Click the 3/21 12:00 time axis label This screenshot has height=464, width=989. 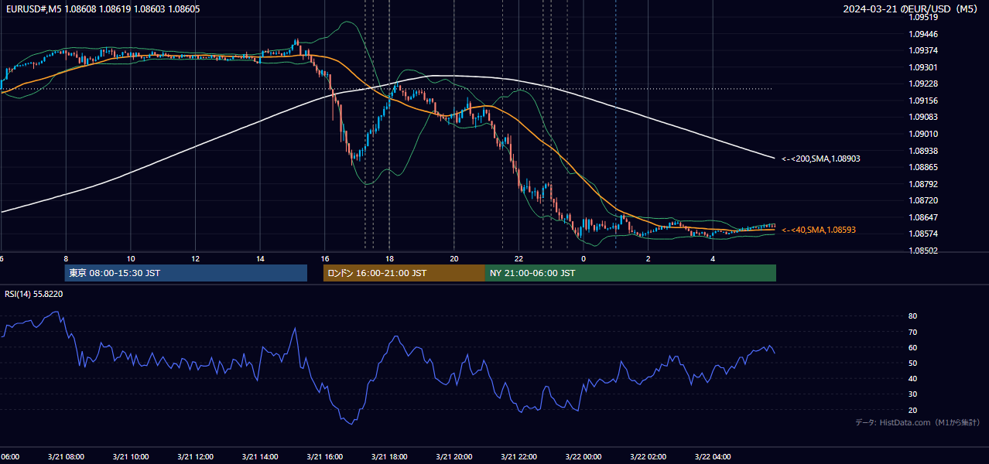(195, 457)
